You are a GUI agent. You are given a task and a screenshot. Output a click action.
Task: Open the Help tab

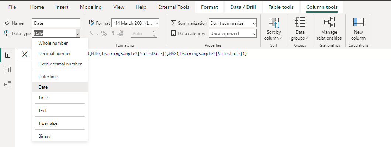(x=141, y=7)
